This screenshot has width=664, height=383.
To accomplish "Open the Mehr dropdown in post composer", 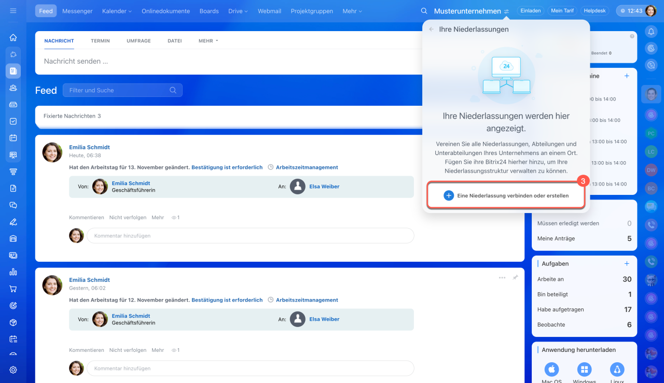I will 208,41.
